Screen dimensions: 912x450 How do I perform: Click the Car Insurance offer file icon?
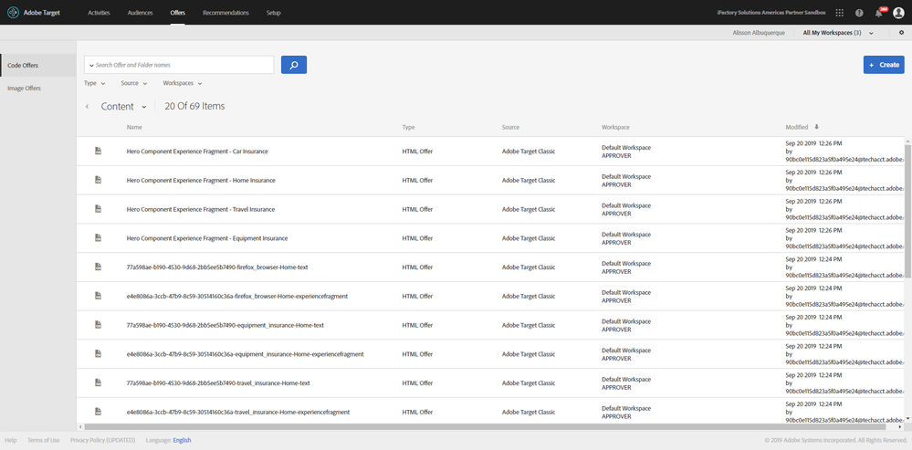point(98,152)
